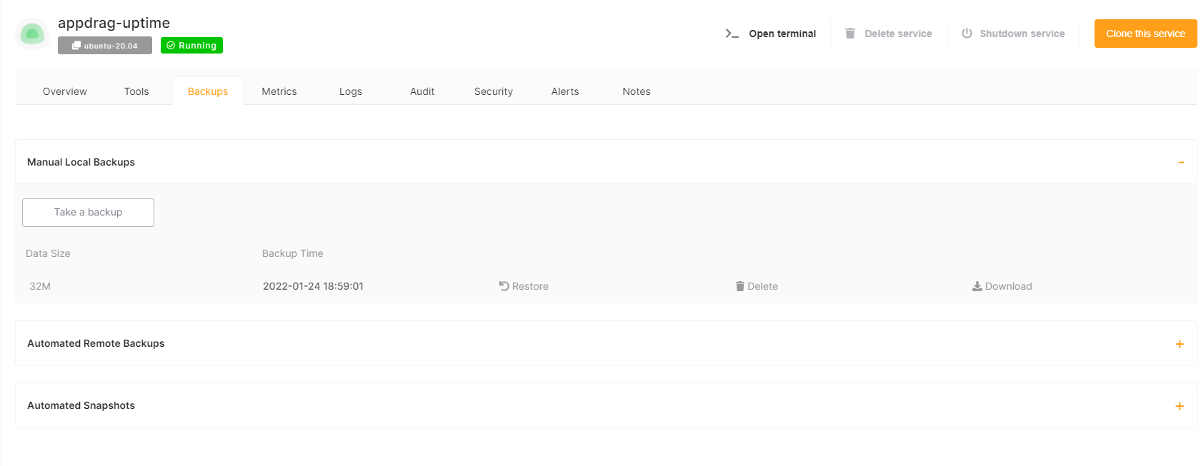Screen dimensions: 1201x466
Task: Go to the Security tab
Action: point(494,91)
